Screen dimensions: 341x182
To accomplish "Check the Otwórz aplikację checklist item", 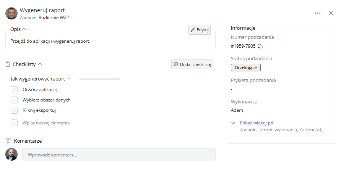I will point(14,90).
